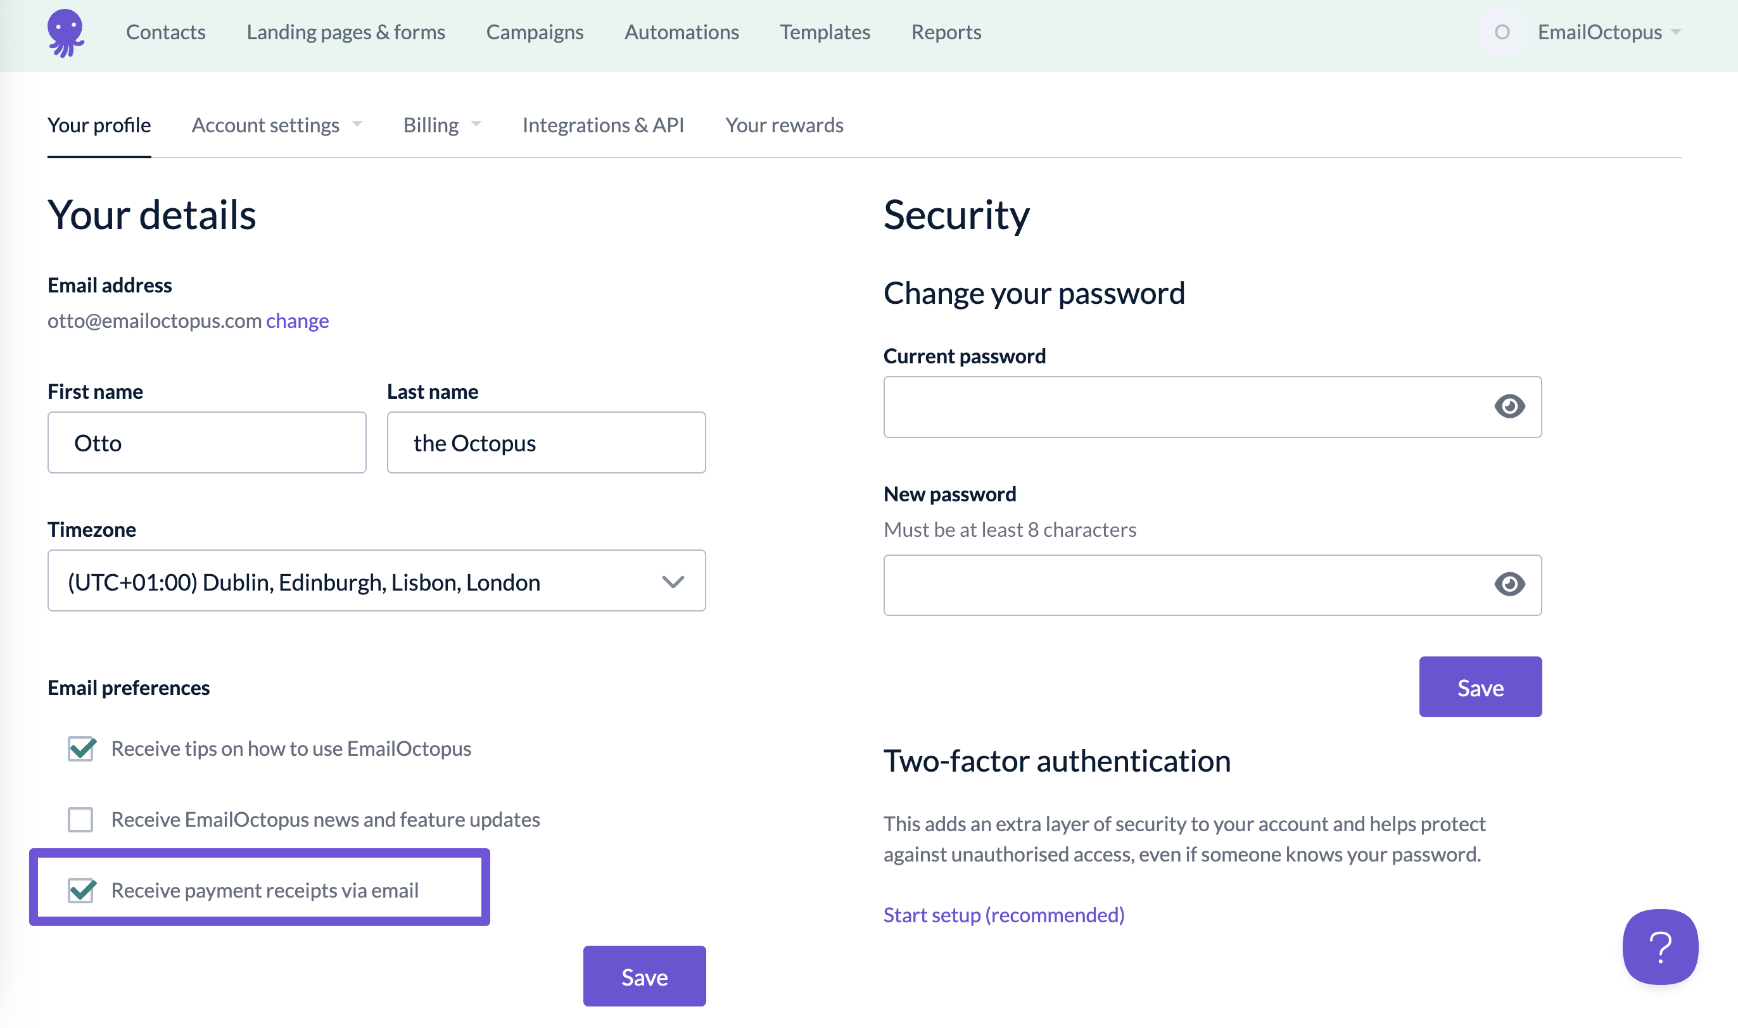Switch to the Your rewards tab
Screen dimensions: 1738x1028
click(785, 125)
